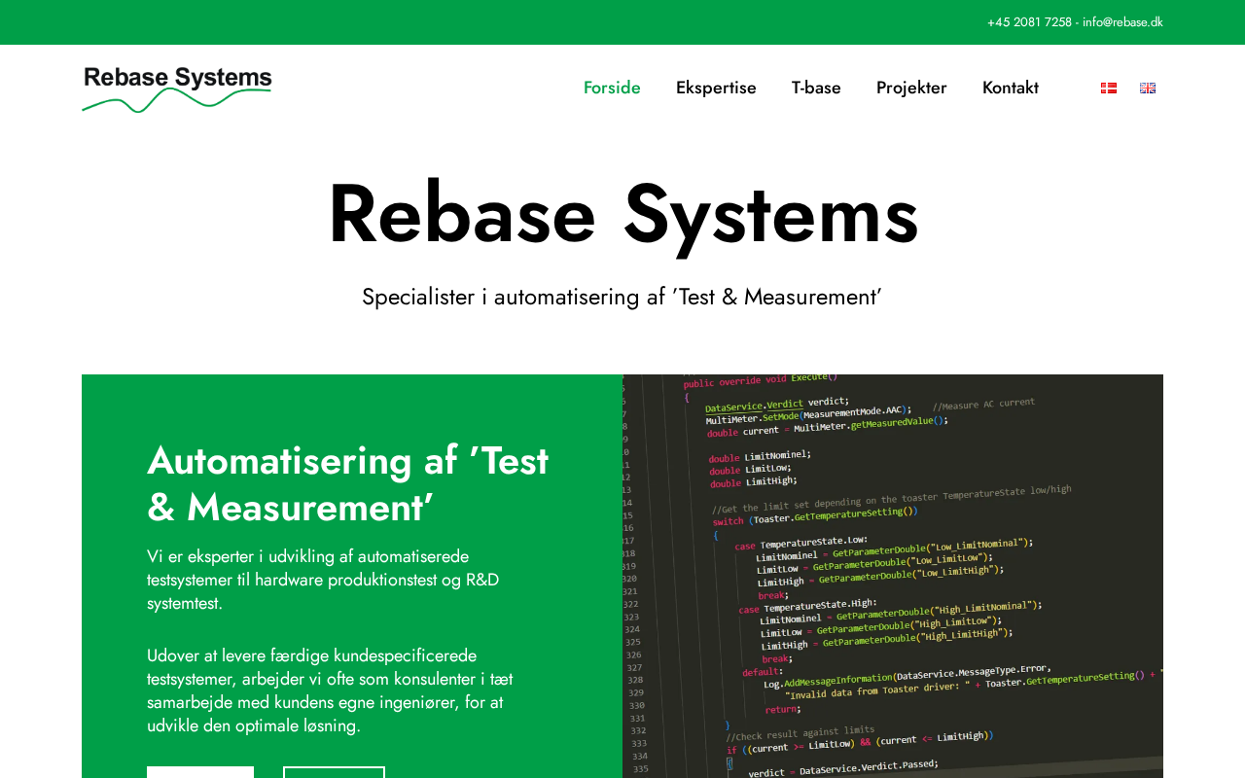Open the Forside menu item
Screen dimensions: 1245x778
612,88
